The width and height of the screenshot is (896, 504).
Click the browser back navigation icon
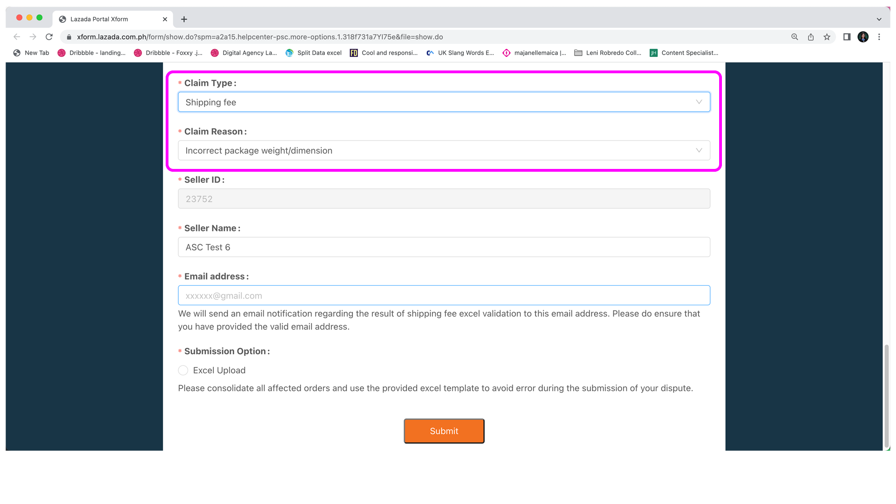pyautogui.click(x=17, y=37)
